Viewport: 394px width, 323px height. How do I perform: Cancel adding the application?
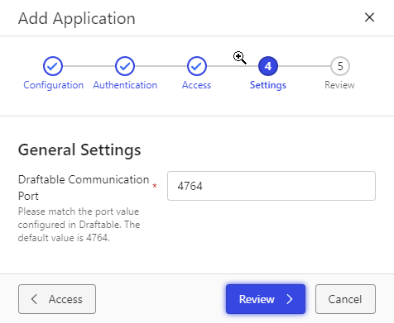pos(345,299)
